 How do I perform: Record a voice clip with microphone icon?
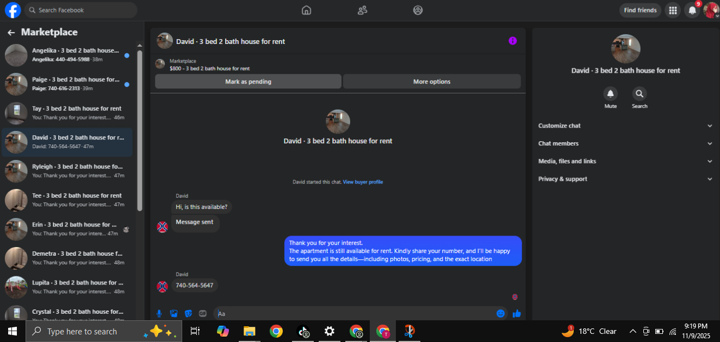(159, 313)
